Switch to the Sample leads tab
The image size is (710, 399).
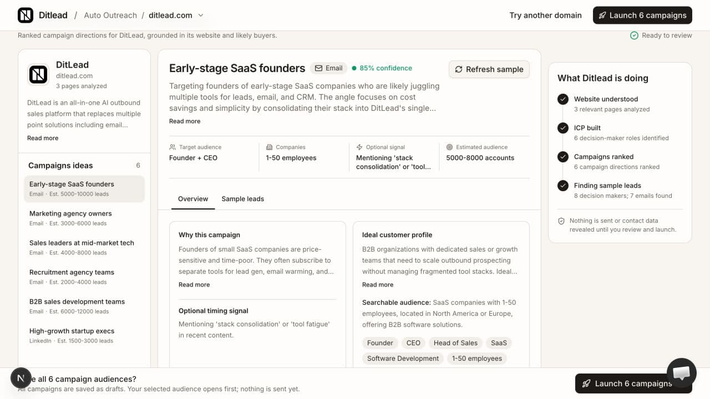click(243, 199)
